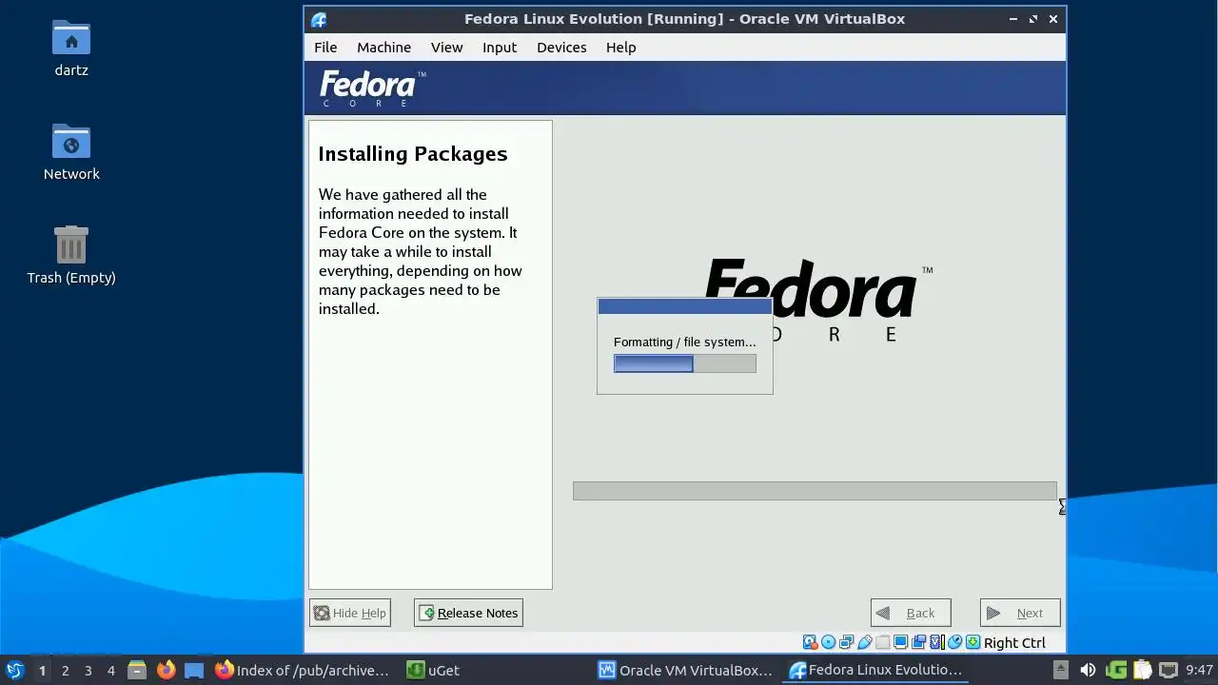Screen dimensions: 1218x685
Task: Switch to the uGet taskbar window
Action: pyautogui.click(x=434, y=670)
